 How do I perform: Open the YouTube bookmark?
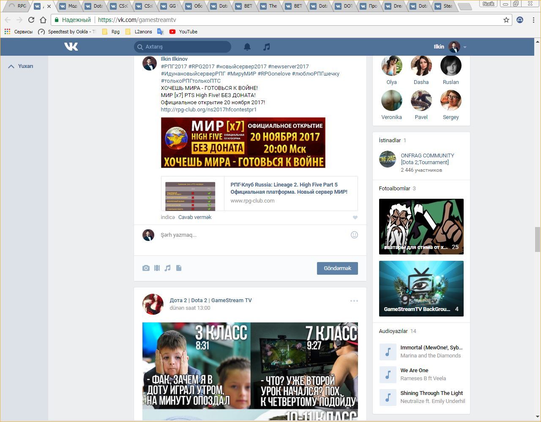click(183, 32)
